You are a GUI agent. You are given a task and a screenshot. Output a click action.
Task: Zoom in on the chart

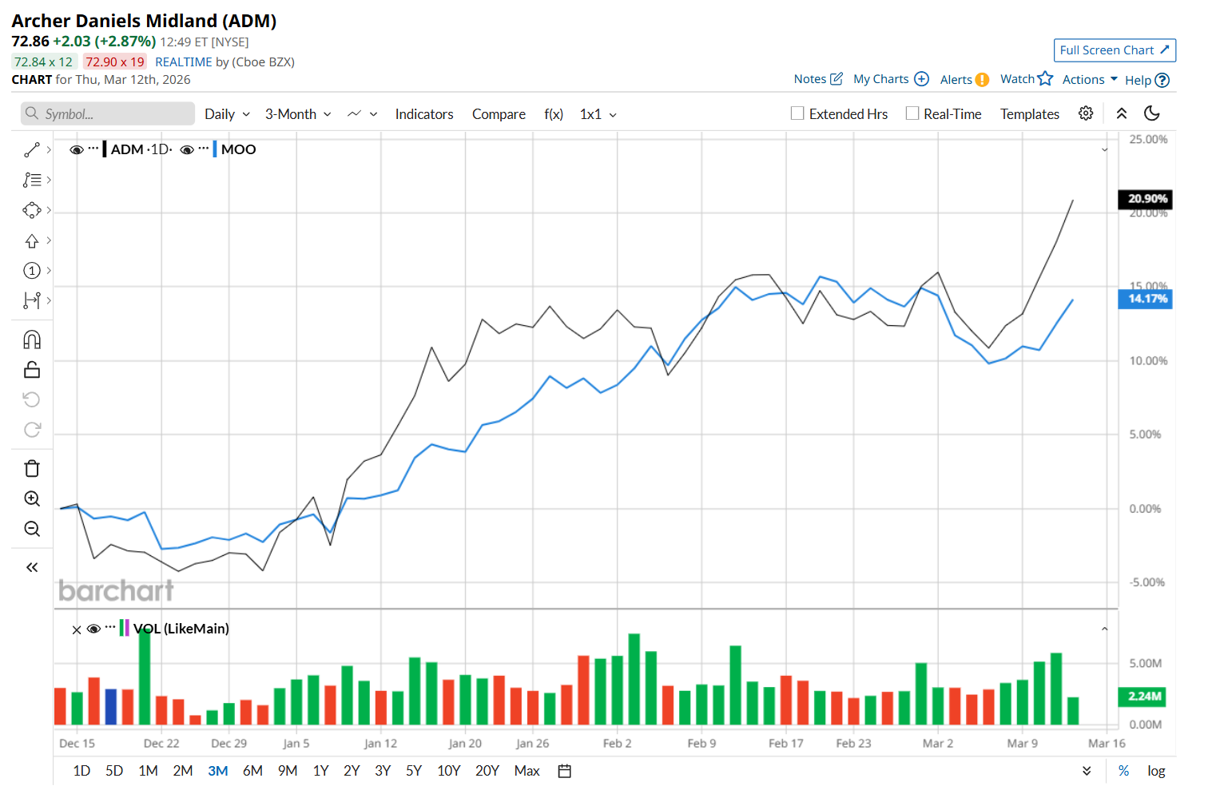[32, 498]
